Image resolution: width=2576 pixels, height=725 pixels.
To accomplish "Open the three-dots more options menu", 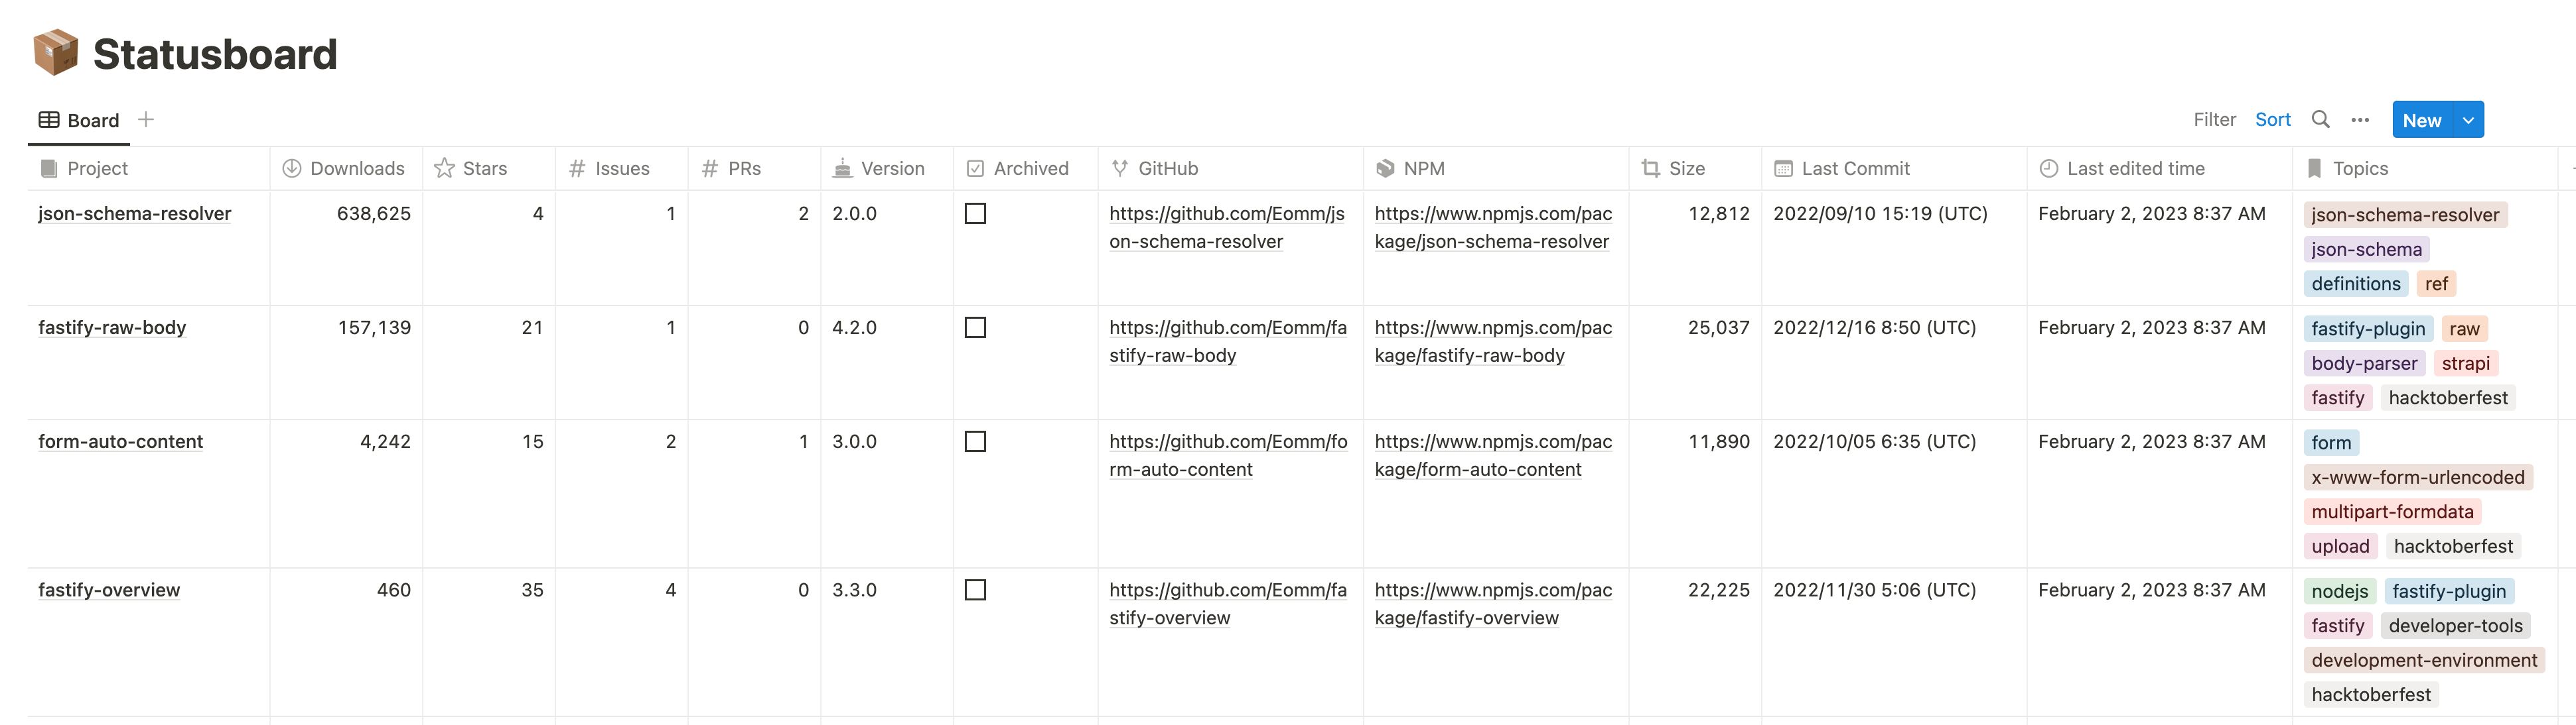I will point(2360,120).
